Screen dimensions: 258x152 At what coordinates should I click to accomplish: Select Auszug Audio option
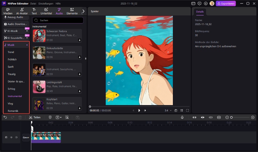[16, 17]
